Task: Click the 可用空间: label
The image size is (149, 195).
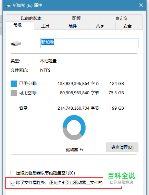Action: [28, 93]
